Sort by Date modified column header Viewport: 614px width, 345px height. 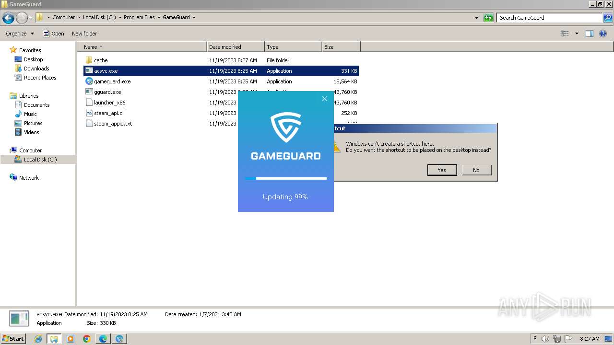pos(236,47)
